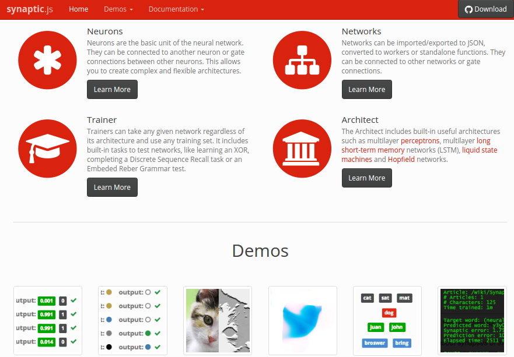
Task: Open the Demos dropdown menu
Action: pos(118,9)
